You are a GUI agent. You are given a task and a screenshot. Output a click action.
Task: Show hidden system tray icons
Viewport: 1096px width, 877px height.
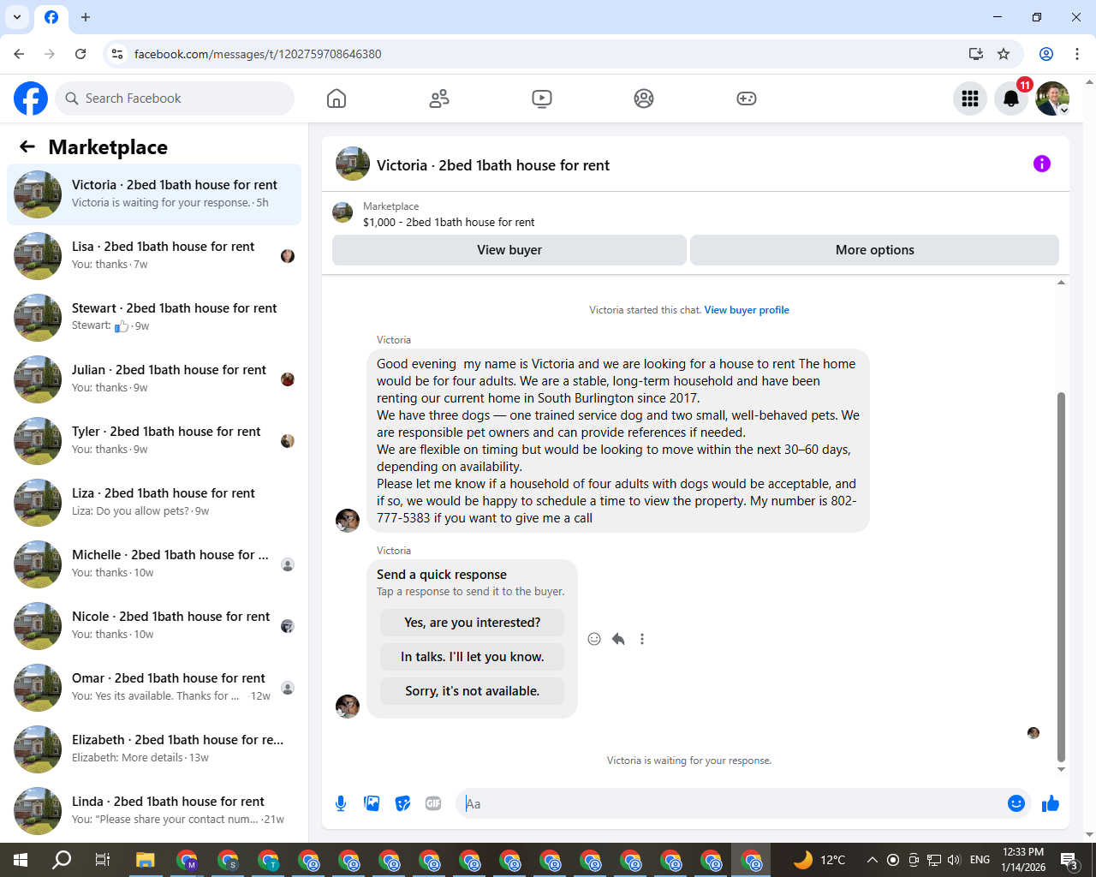[872, 860]
